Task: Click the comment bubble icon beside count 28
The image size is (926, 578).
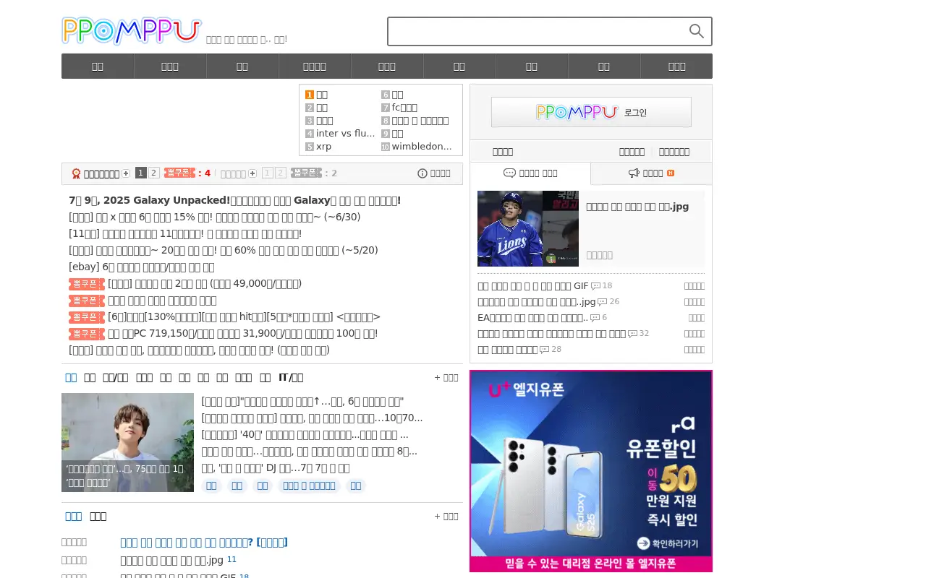Action: click(544, 350)
